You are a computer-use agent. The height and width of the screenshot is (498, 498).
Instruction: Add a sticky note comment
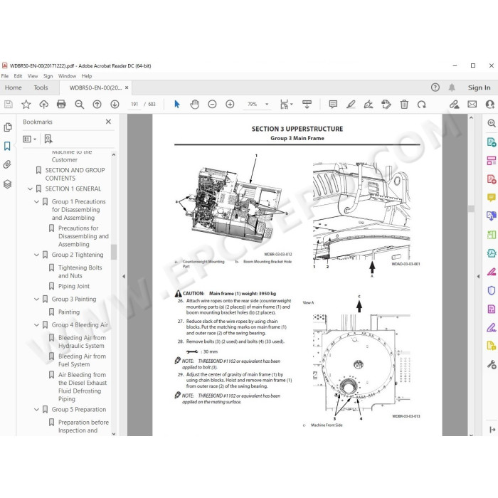(x=333, y=104)
